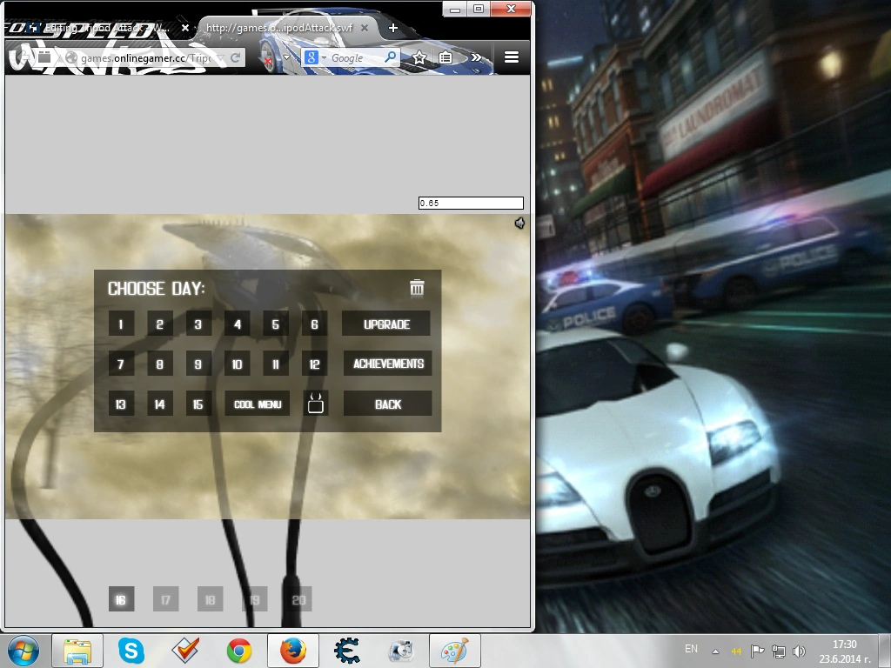This screenshot has width=891, height=668.
Task: Go Back from Choose Day menu
Action: click(x=387, y=404)
